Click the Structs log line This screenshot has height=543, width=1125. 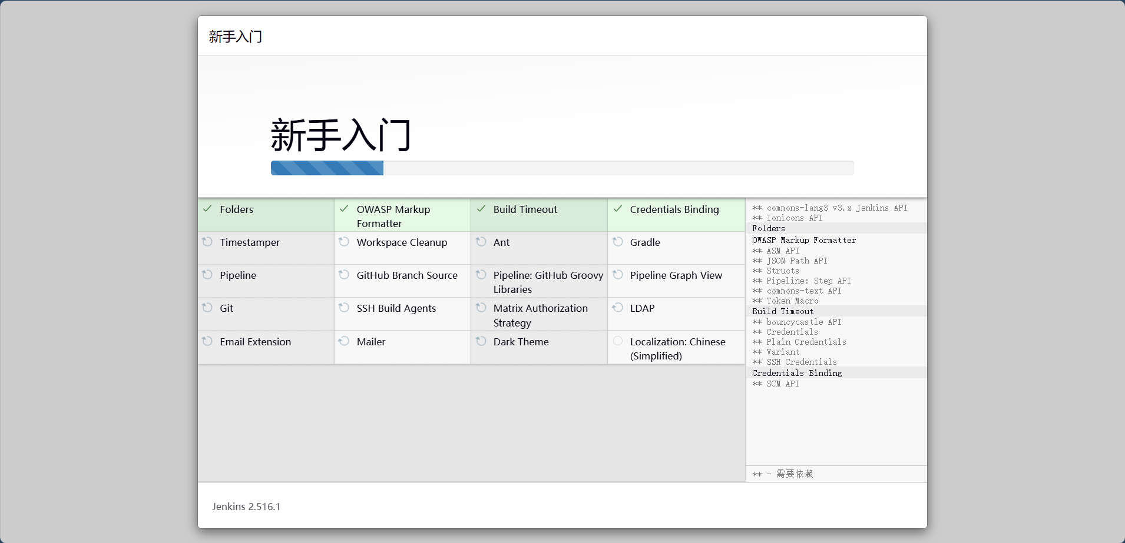tap(776, 271)
